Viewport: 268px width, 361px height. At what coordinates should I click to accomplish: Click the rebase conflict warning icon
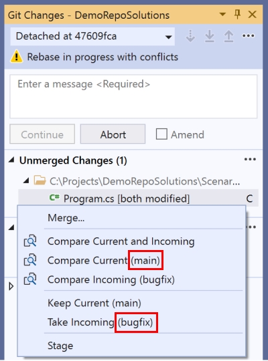(16, 57)
